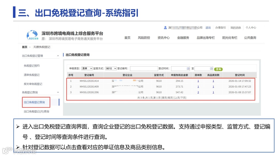The image size is (279, 156).
Task: Select 清单免税登记 in sidebar
Action: tap(32, 75)
